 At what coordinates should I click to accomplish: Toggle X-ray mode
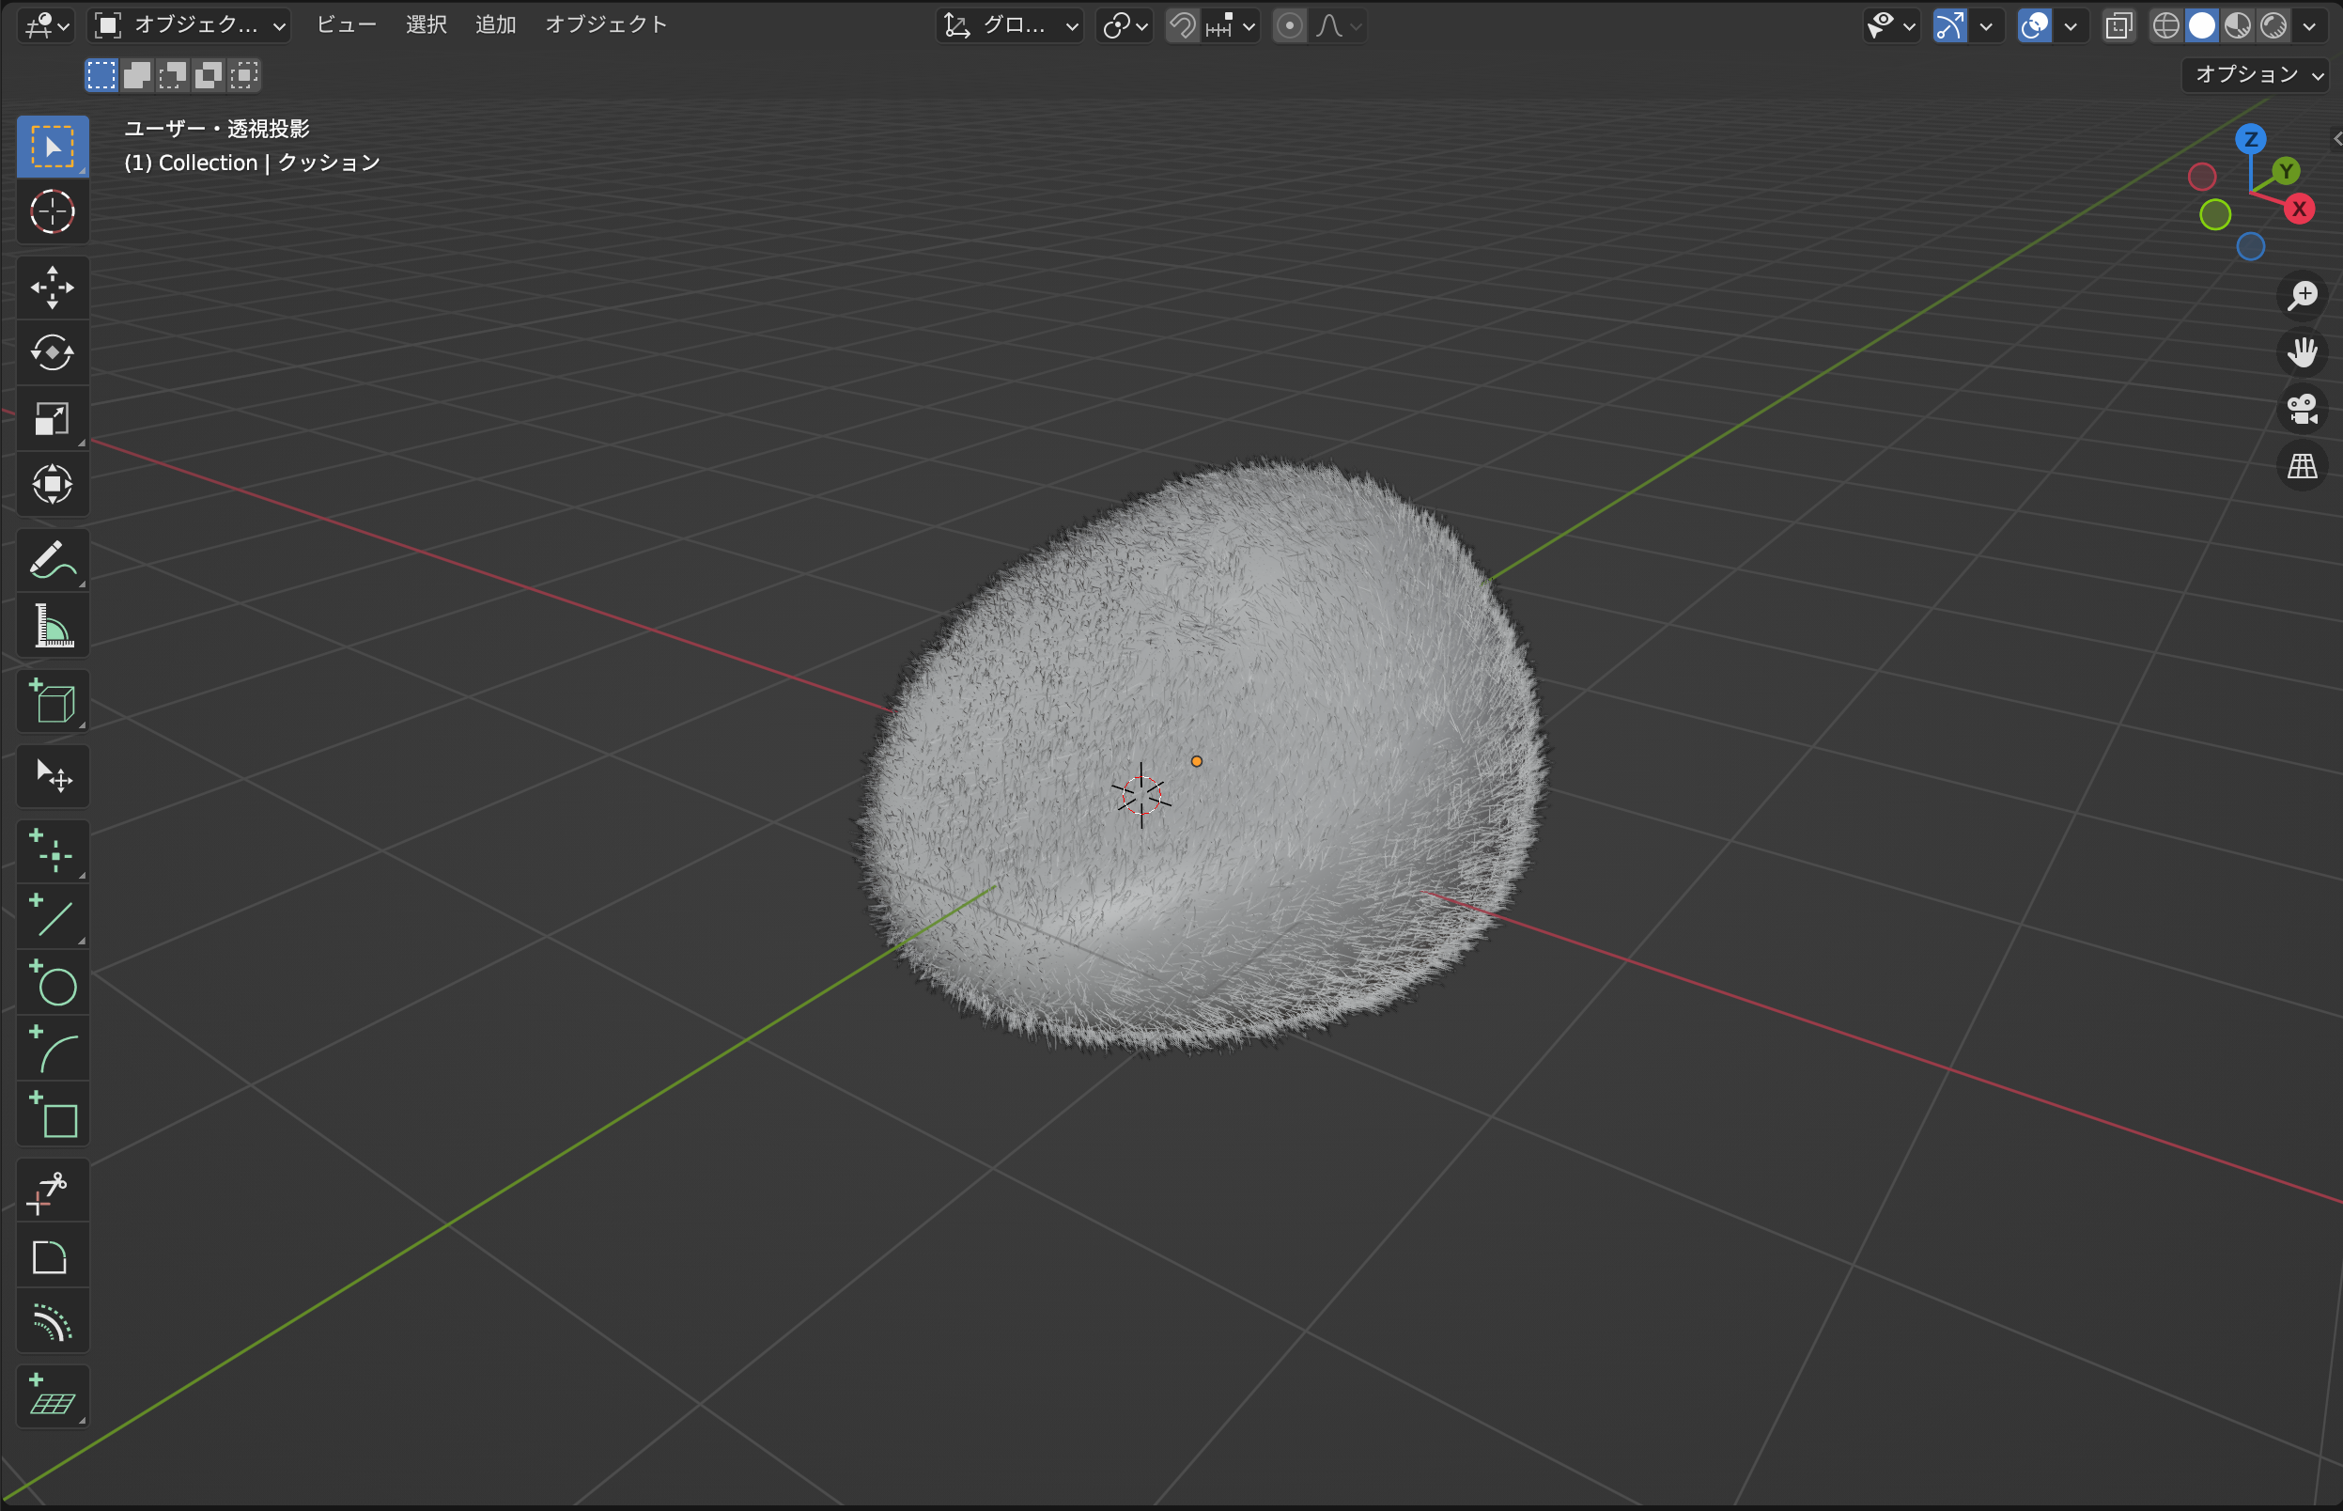point(2118,25)
